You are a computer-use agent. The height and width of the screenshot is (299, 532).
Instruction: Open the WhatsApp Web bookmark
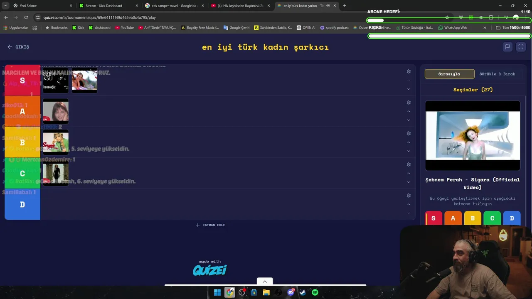(x=453, y=28)
